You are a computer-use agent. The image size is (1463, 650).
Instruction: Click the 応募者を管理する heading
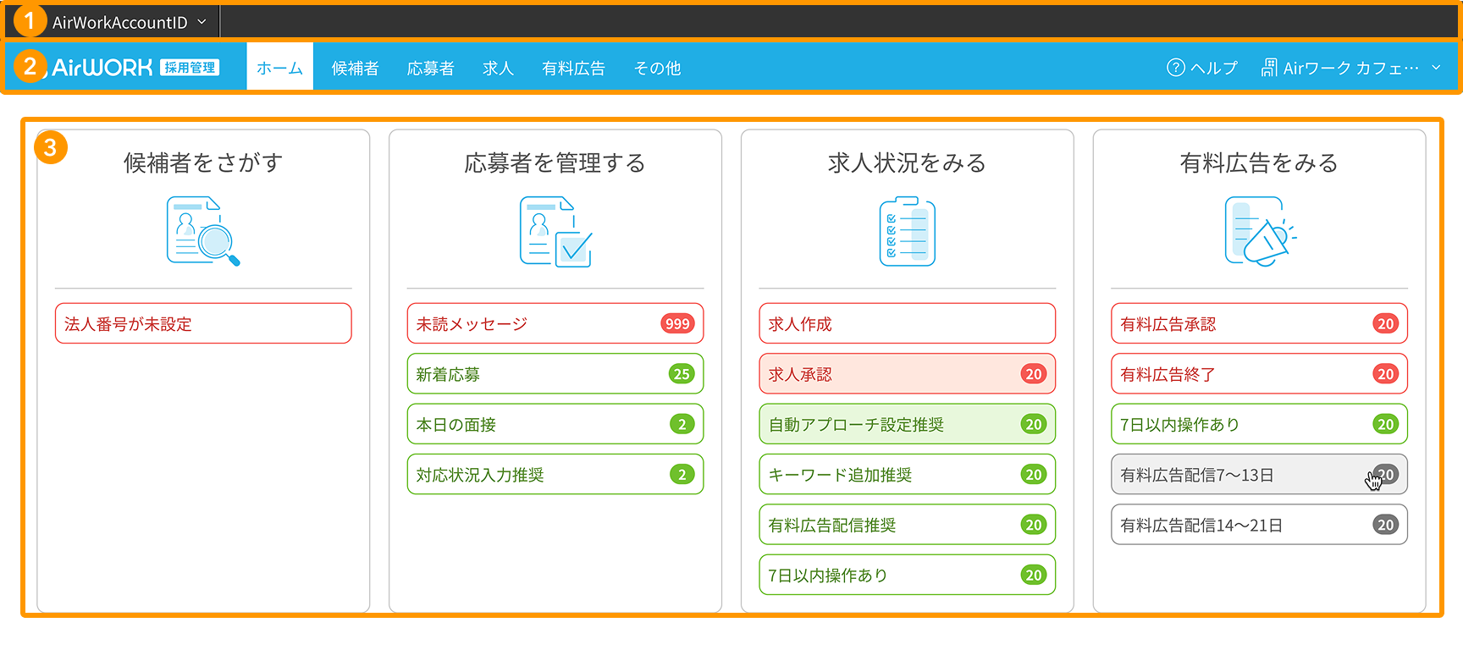(555, 162)
